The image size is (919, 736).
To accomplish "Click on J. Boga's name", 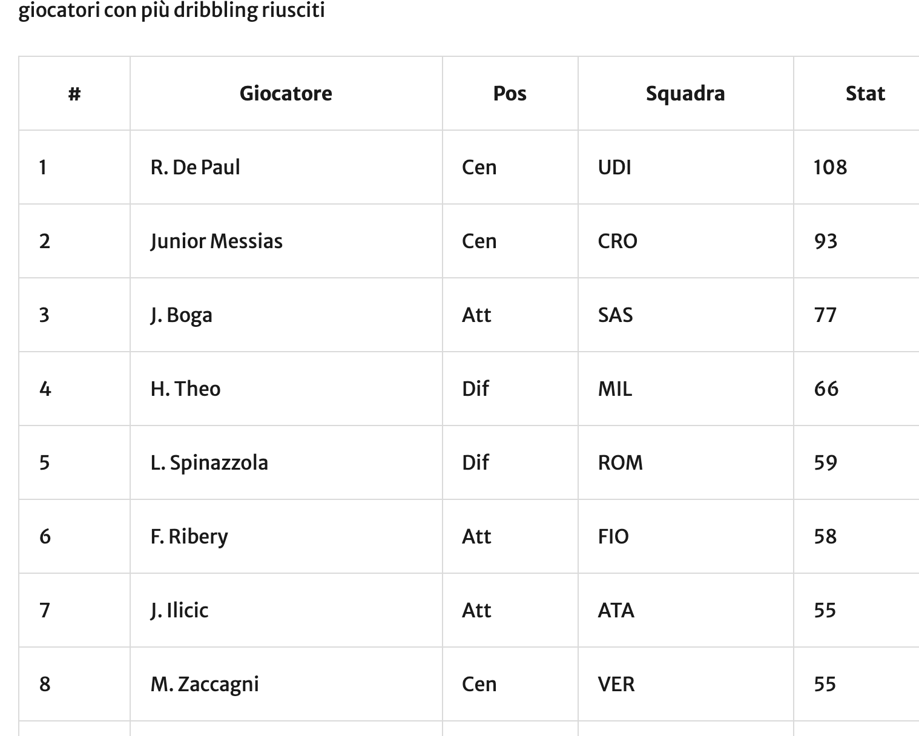I will click(181, 315).
